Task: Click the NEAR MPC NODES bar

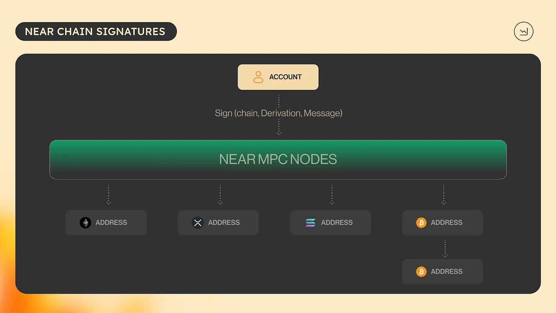Action: [x=278, y=159]
